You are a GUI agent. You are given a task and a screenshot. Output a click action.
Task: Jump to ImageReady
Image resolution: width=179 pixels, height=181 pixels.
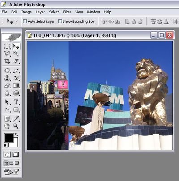tap(8, 173)
